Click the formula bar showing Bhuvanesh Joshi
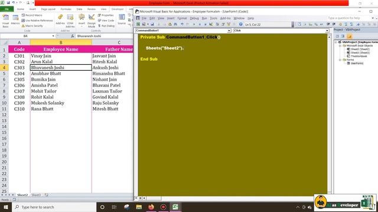 [104, 36]
